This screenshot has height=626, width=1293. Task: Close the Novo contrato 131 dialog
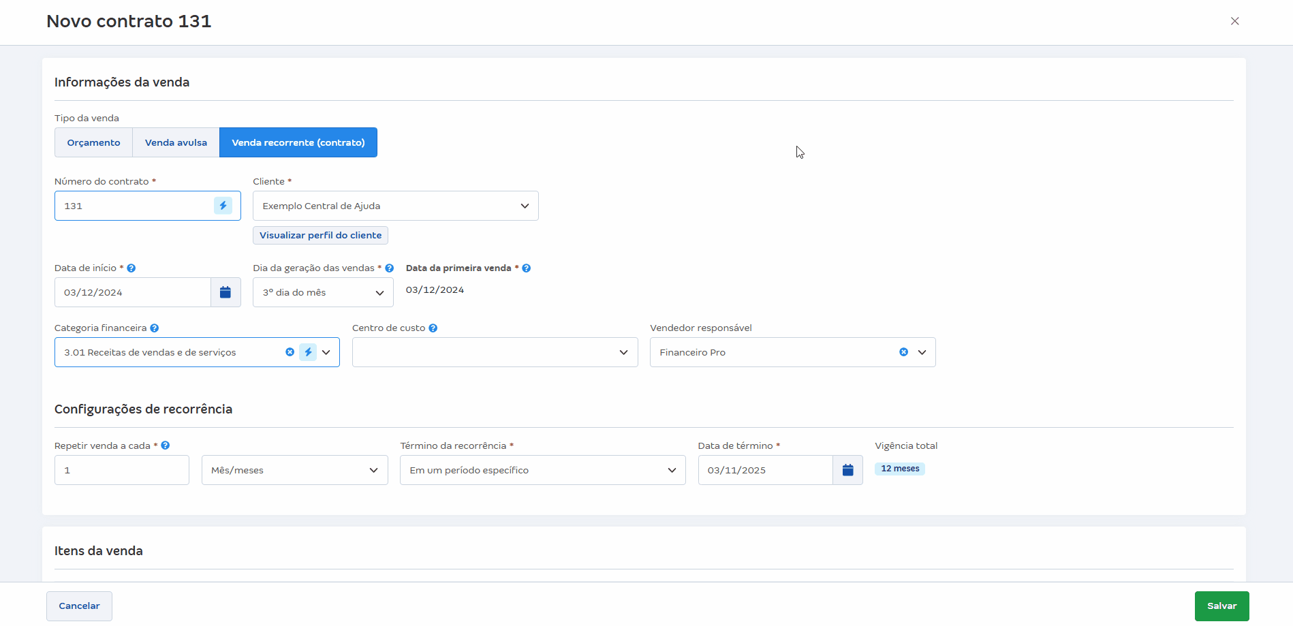coord(1234,21)
